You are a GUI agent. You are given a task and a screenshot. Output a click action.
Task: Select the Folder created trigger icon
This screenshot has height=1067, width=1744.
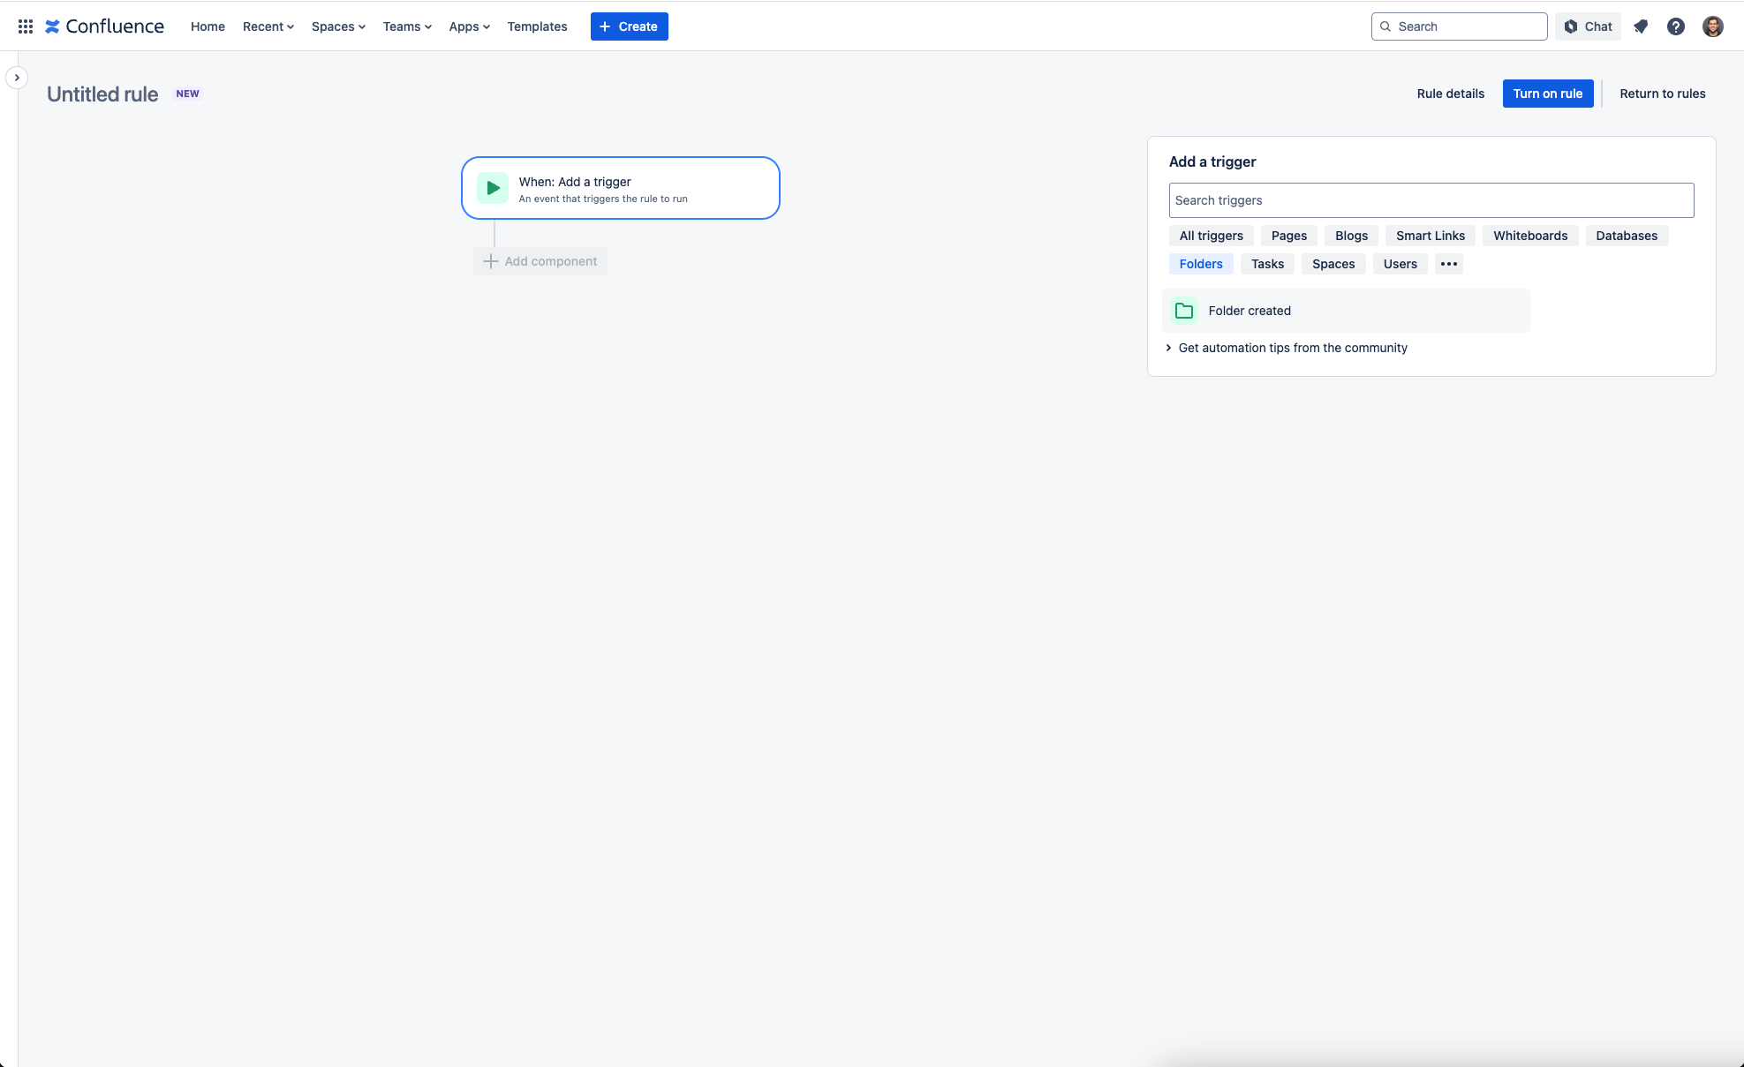pos(1182,310)
